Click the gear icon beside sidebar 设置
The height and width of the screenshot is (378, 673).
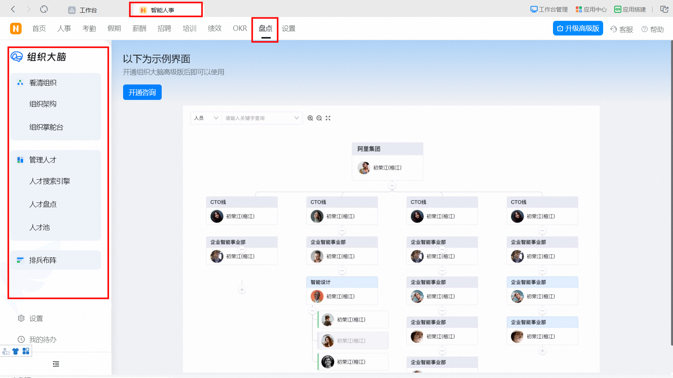(21, 318)
